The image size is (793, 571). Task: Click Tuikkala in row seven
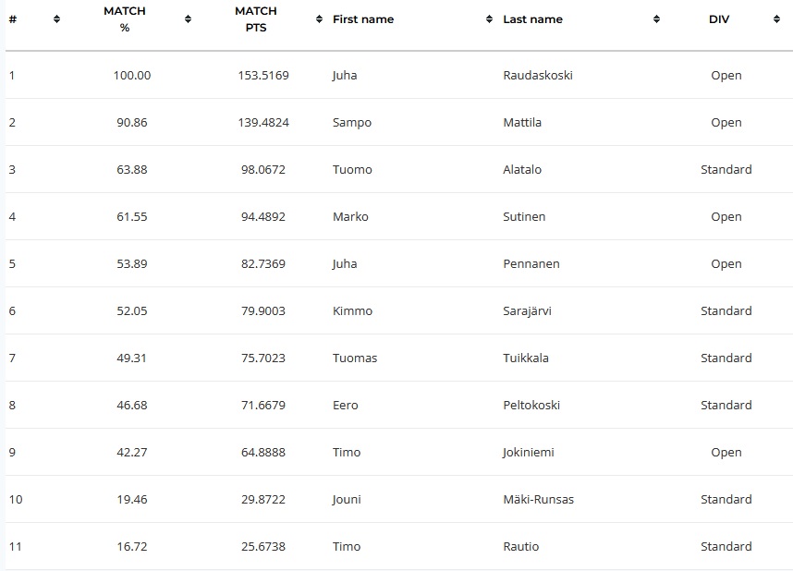(x=526, y=358)
